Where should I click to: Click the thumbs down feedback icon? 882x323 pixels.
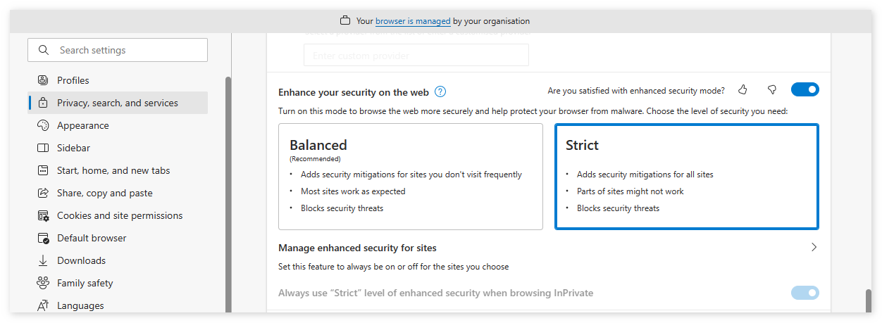(772, 90)
